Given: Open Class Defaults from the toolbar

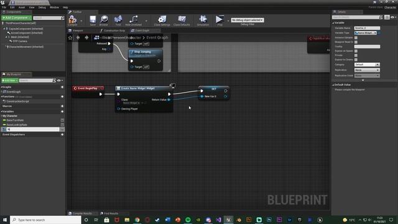Looking at the screenshot, I should tap(182, 21).
